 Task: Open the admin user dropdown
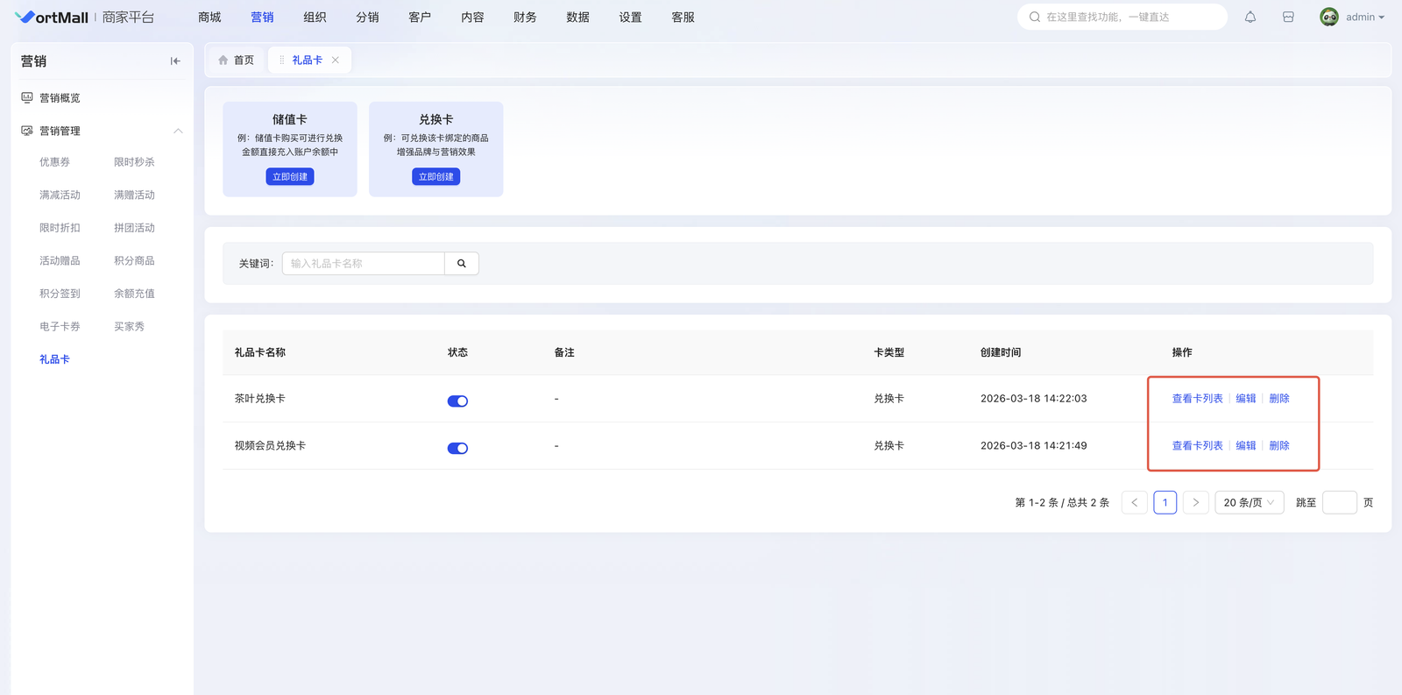pos(1365,18)
